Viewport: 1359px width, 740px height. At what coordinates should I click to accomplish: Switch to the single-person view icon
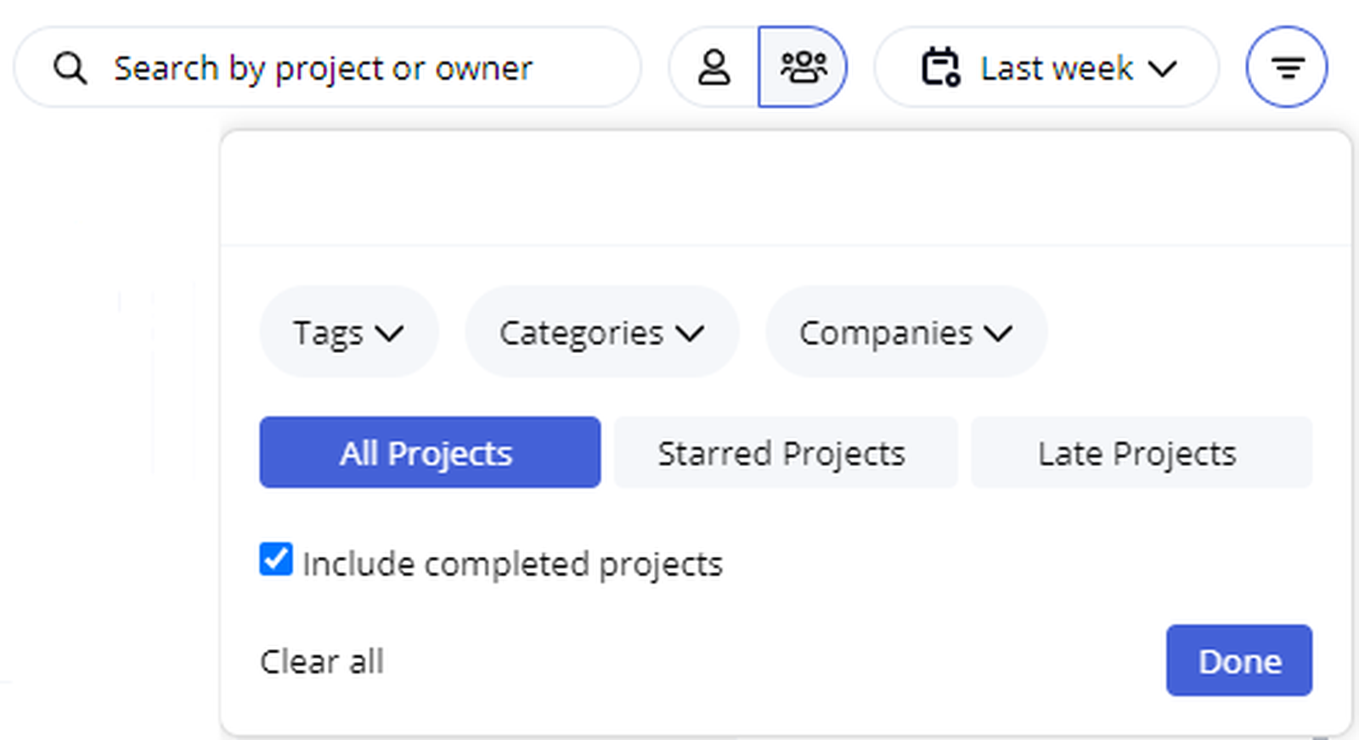pyautogui.click(x=713, y=67)
